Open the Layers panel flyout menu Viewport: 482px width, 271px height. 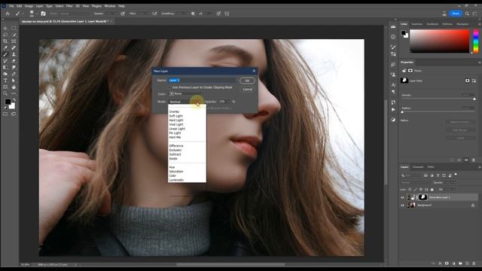point(479,167)
